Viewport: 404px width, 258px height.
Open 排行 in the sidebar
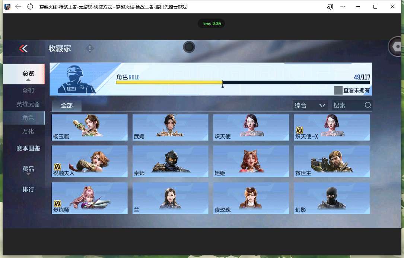point(28,190)
